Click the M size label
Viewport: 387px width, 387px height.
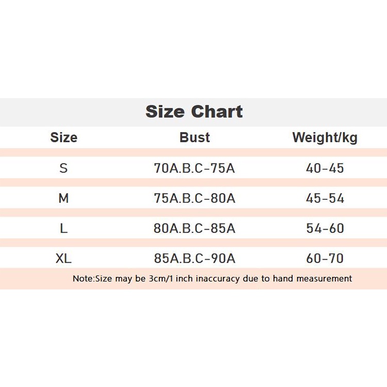tap(63, 198)
